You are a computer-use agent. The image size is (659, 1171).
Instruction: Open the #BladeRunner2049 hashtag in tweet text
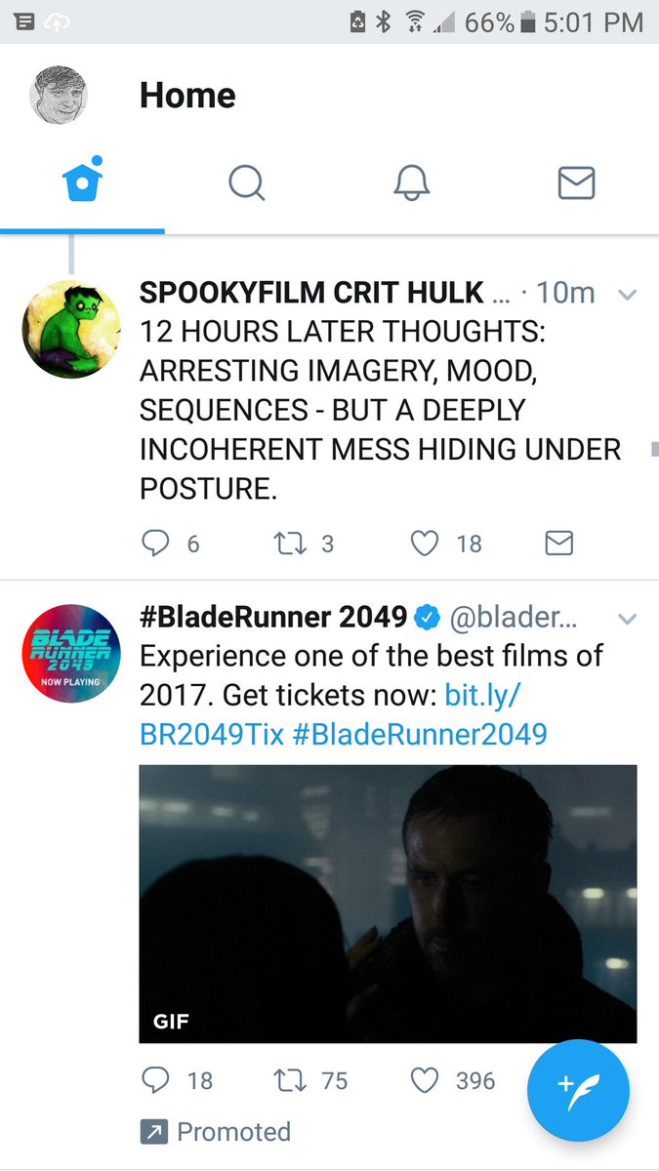pos(419,733)
